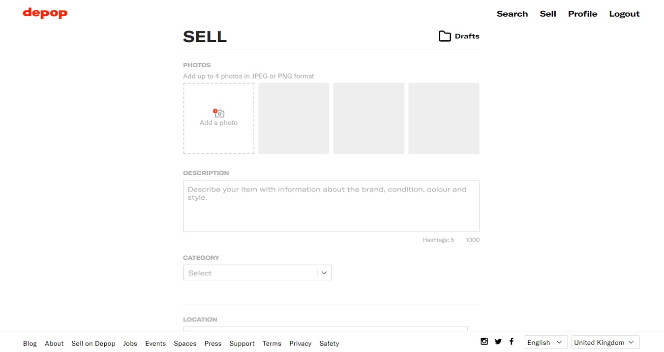The image size is (664, 352).
Task: Click the Facebook icon in footer
Action: [512, 341]
